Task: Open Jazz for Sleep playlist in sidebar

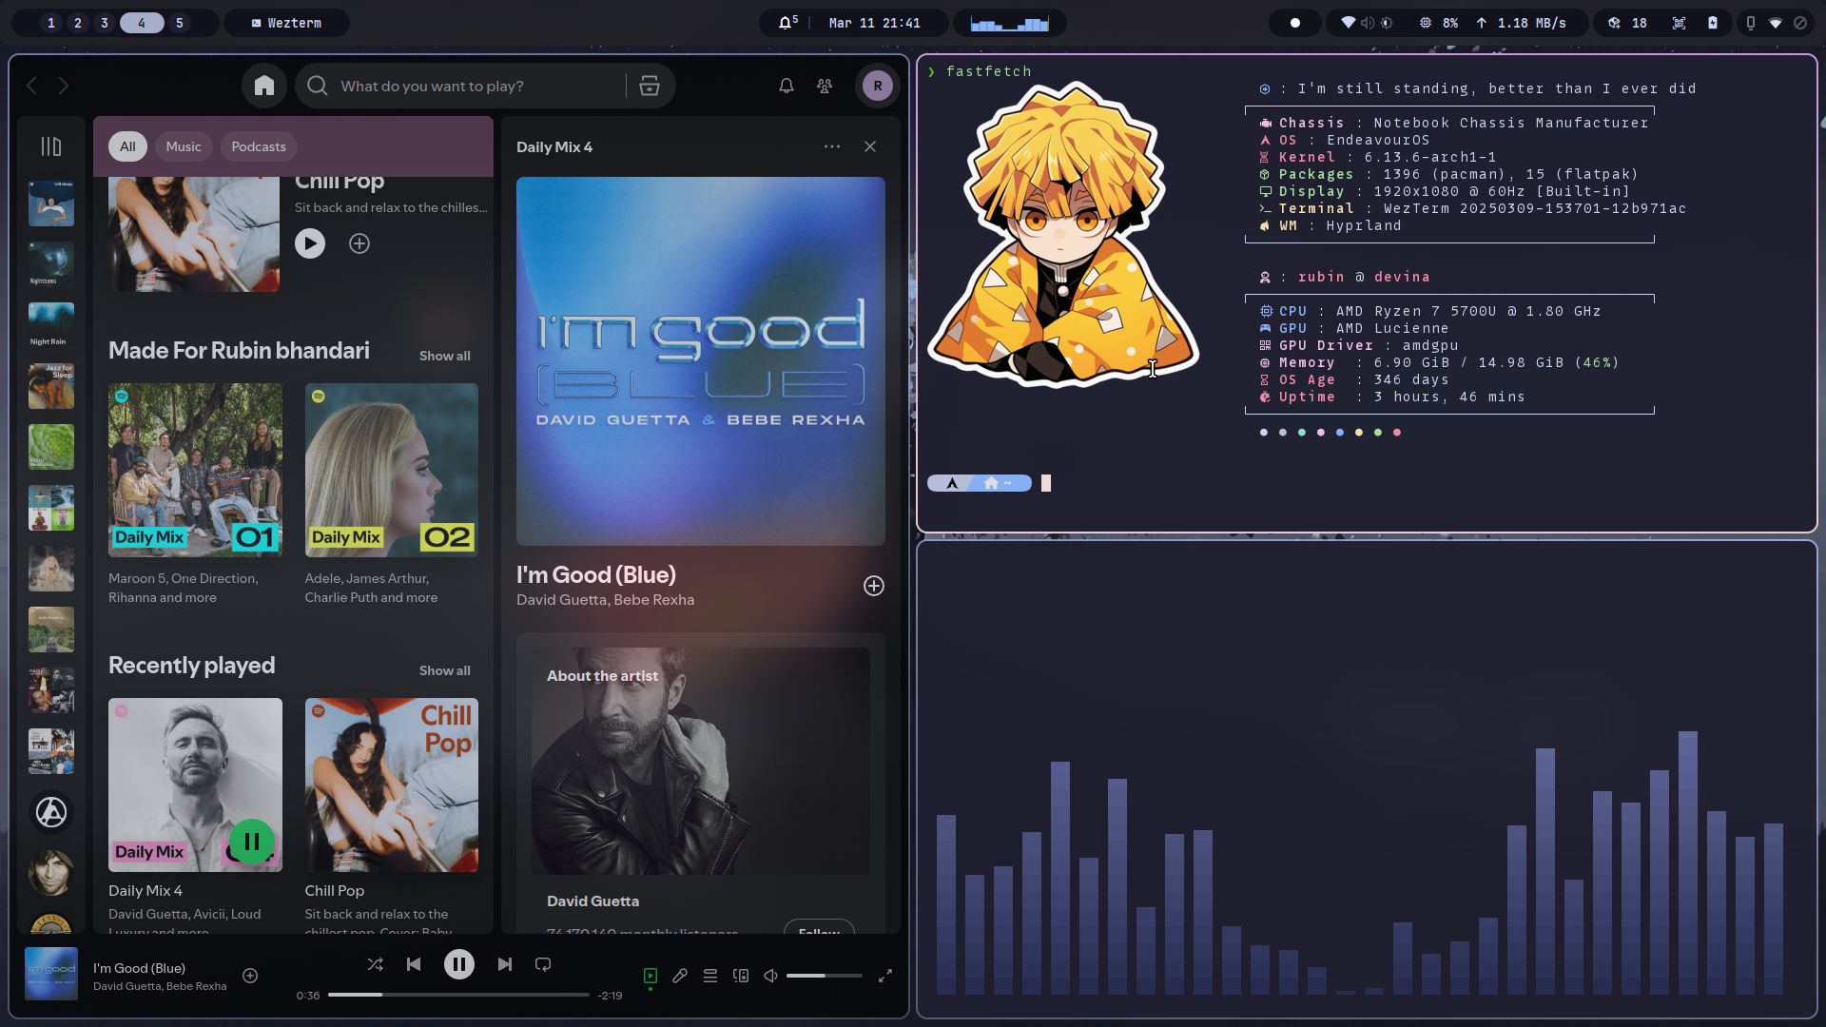Action: (51, 386)
